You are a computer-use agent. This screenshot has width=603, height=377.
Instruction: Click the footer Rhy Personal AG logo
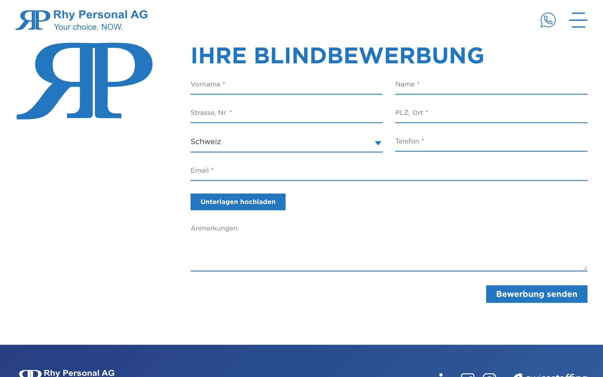click(x=67, y=373)
